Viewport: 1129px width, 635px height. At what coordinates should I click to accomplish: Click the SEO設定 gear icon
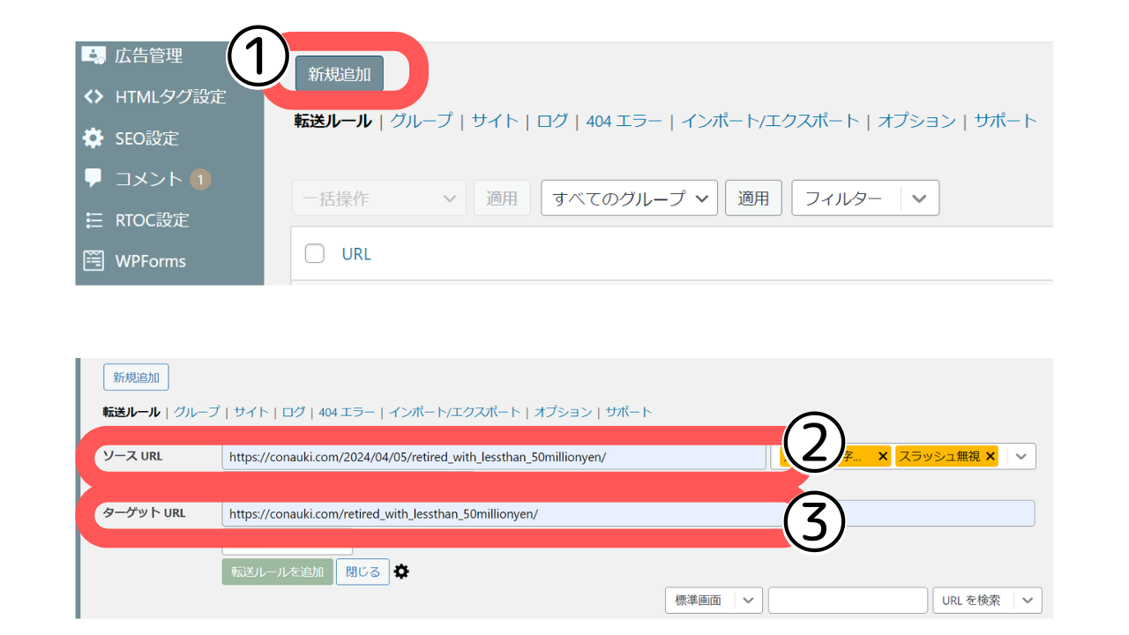click(93, 138)
